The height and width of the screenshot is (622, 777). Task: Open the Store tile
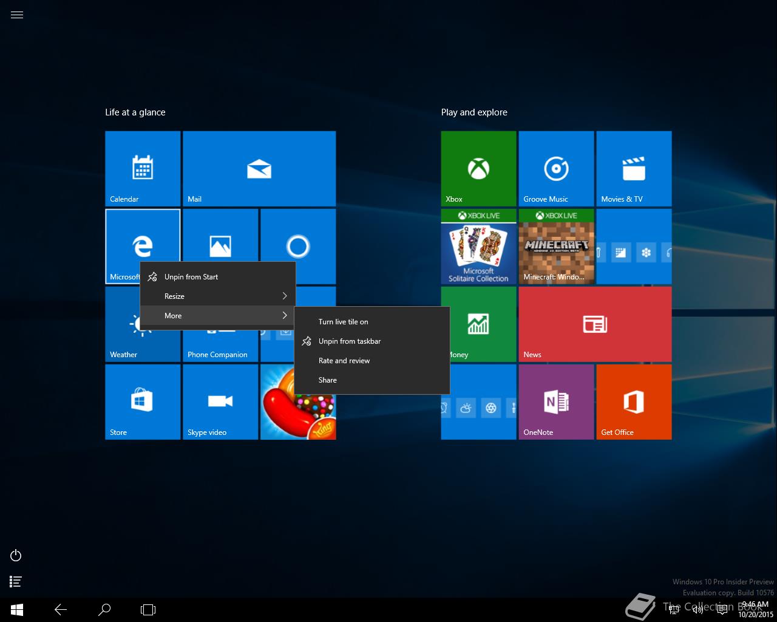(143, 402)
